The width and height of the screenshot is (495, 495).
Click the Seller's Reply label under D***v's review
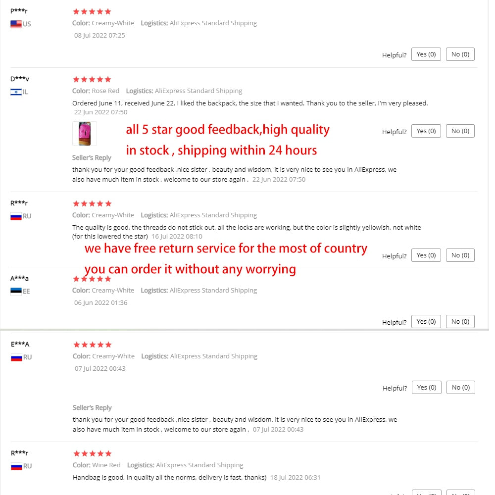[92, 157]
